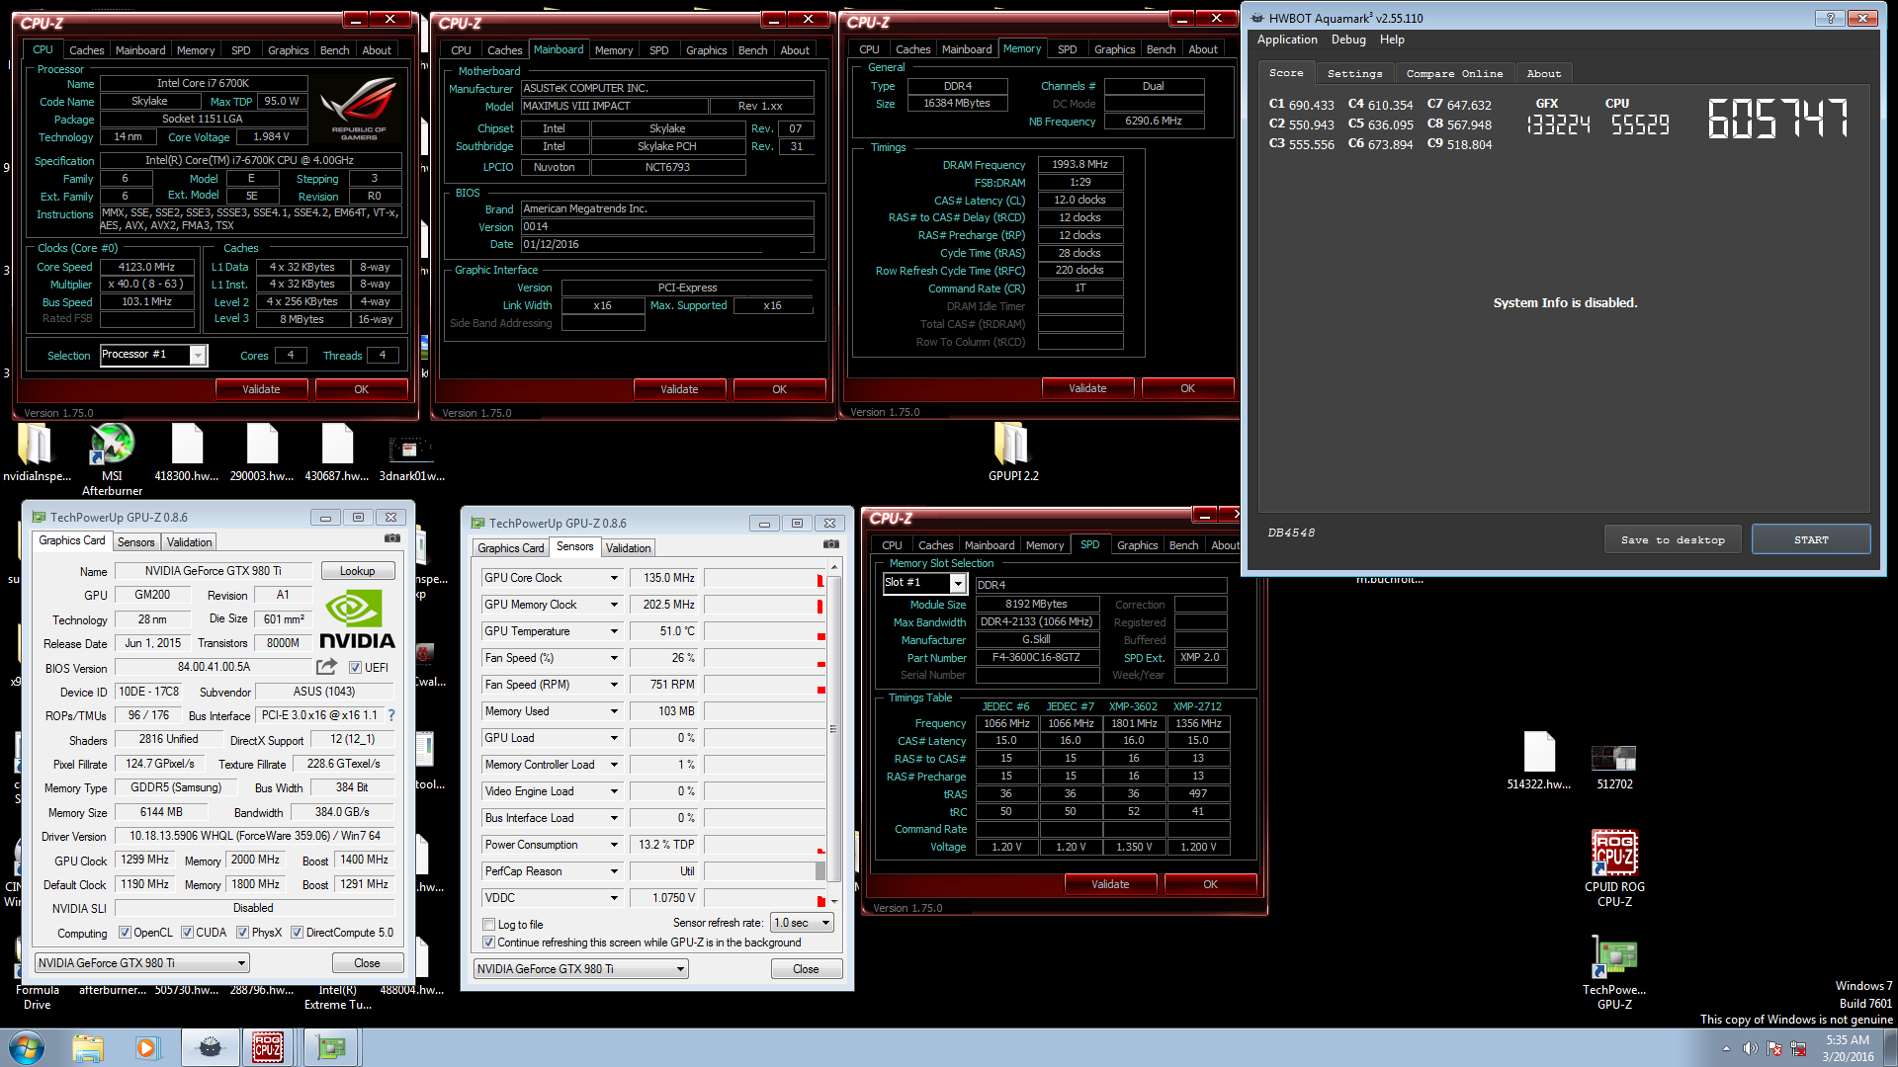Toggle continue refreshing in background checkbox
The width and height of the screenshot is (1898, 1067).
(x=489, y=943)
